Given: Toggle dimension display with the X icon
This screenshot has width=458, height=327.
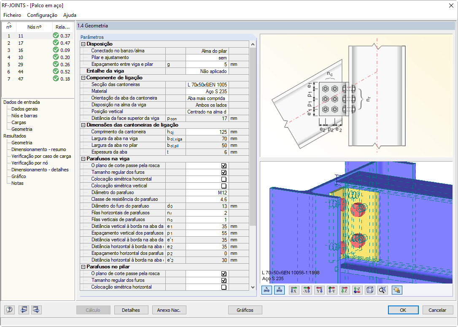Looking at the screenshot, I should point(267,290).
